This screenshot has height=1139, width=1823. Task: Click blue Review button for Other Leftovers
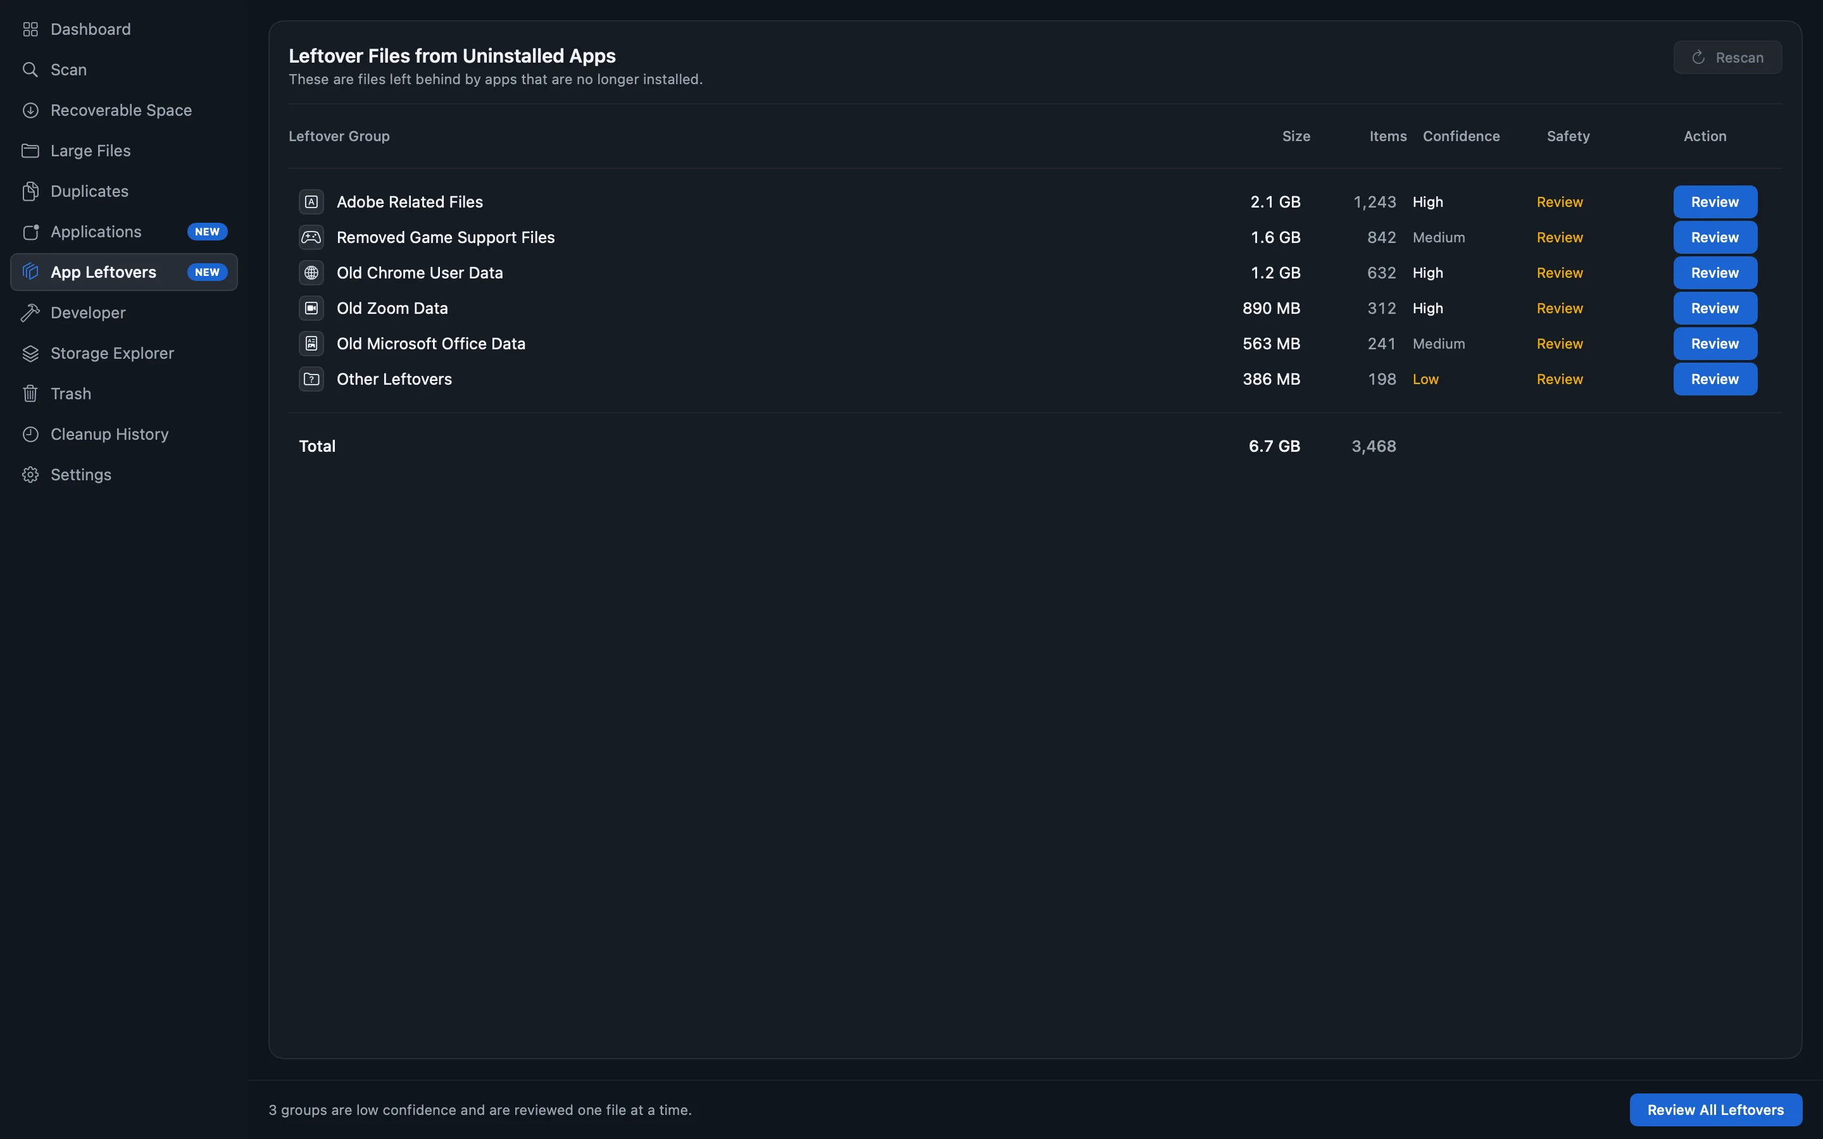click(x=1715, y=379)
